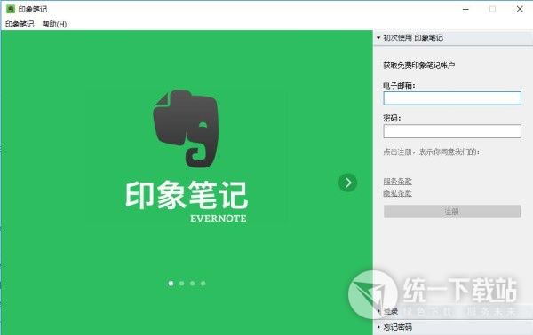
Task: Focus the 电子邮箱 input field
Action: (452, 98)
